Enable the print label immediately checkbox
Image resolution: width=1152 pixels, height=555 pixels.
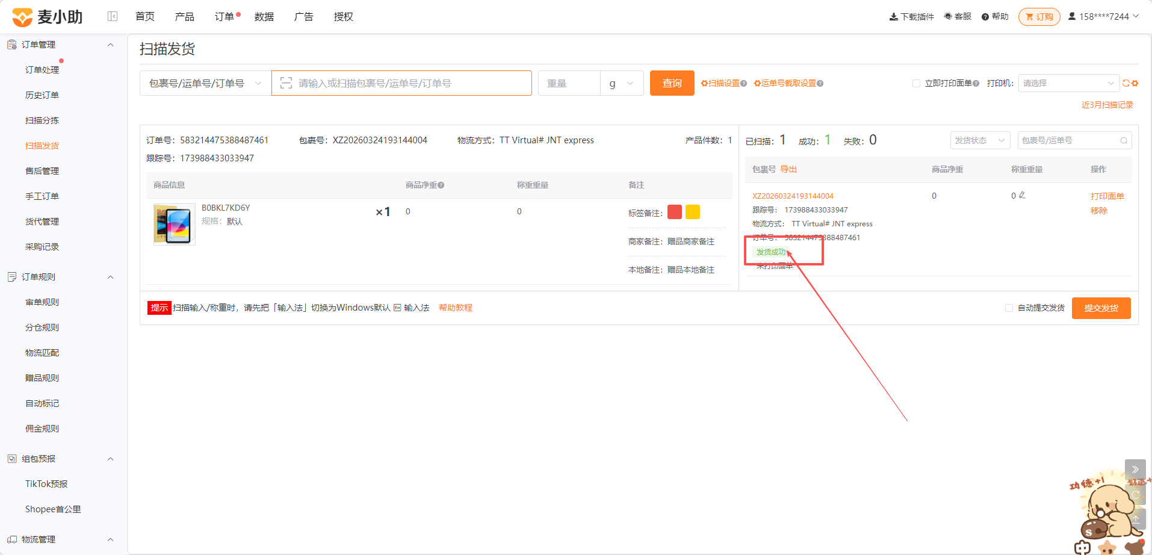[x=916, y=83]
